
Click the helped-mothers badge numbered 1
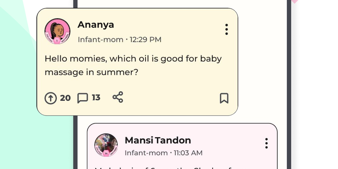click(57, 40)
